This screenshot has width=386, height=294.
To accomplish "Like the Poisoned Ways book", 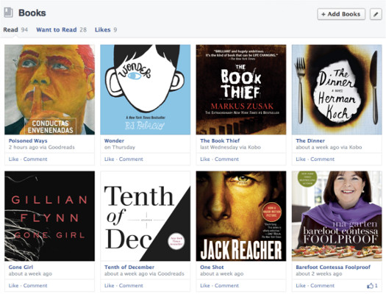I will [x=13, y=159].
